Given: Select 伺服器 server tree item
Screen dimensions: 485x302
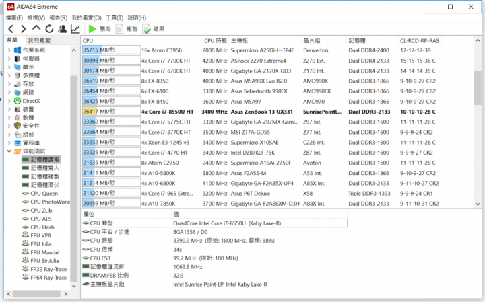Looking at the screenshot, I should coord(26,59).
